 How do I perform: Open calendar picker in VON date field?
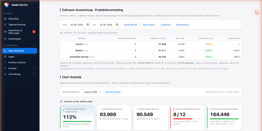pos(88,25)
